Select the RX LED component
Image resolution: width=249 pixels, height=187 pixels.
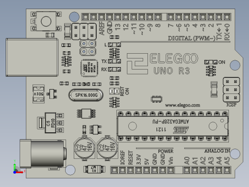point(114,70)
